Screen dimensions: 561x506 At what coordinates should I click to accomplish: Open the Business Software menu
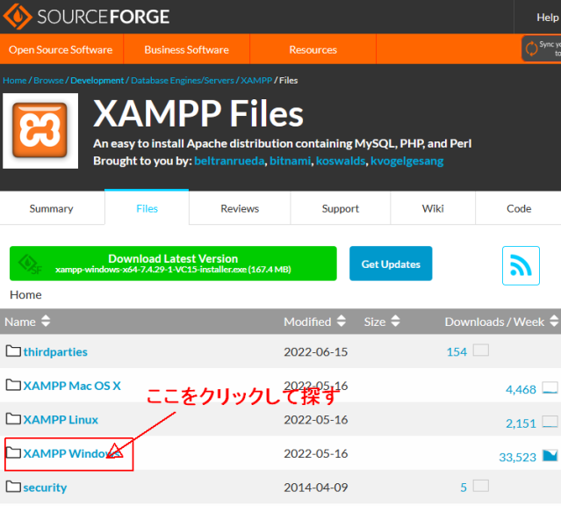186,49
